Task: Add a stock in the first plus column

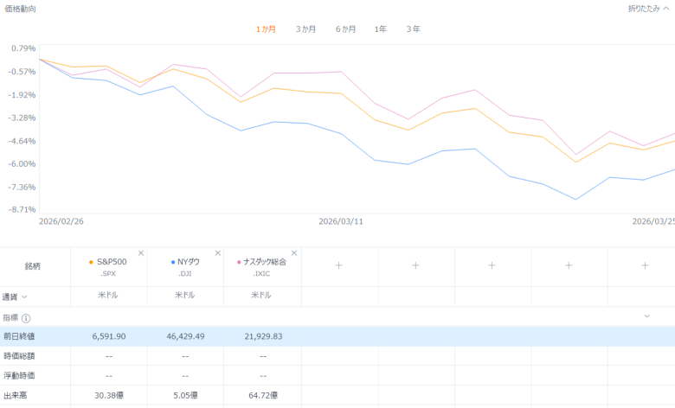Action: coord(338,265)
